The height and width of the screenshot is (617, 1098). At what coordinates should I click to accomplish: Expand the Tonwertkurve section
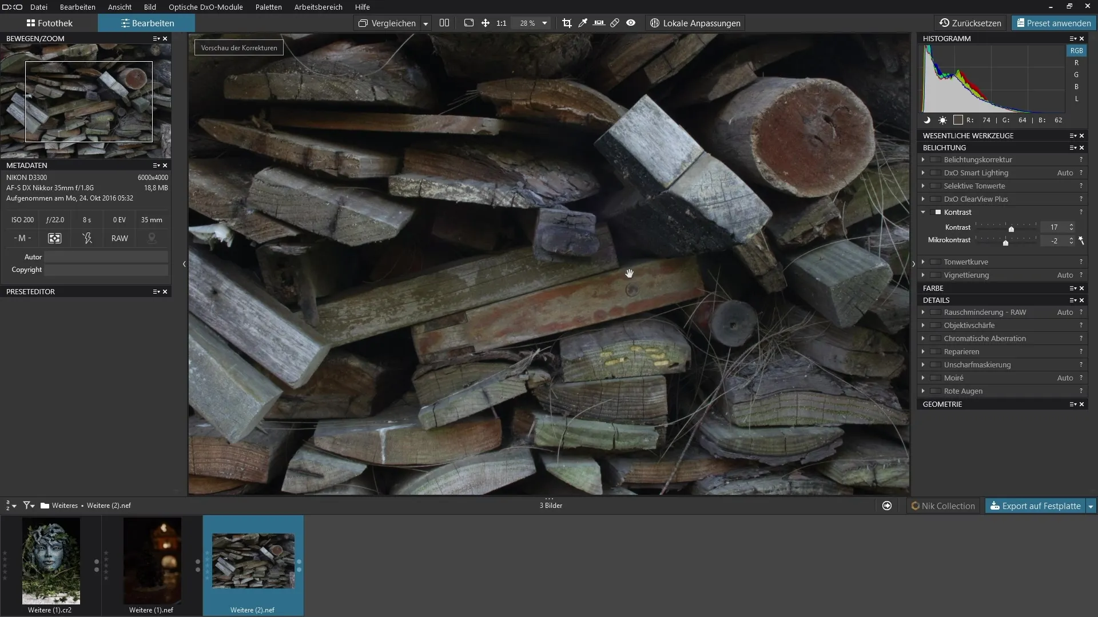pos(923,262)
